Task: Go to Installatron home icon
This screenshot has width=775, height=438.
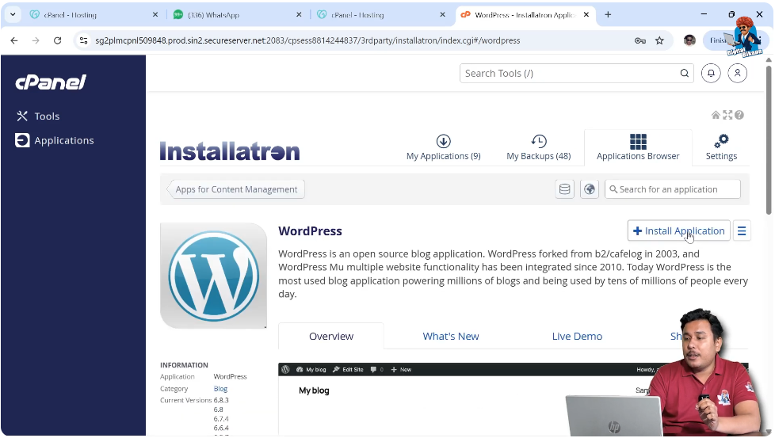Action: tap(716, 115)
